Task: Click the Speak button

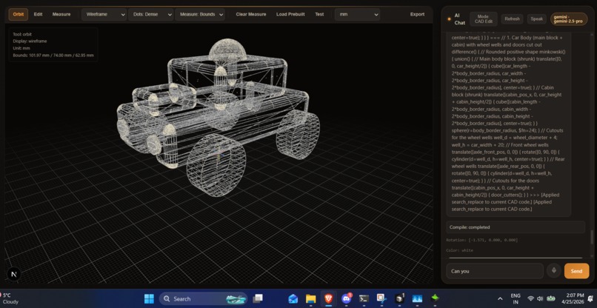Action: click(x=536, y=19)
